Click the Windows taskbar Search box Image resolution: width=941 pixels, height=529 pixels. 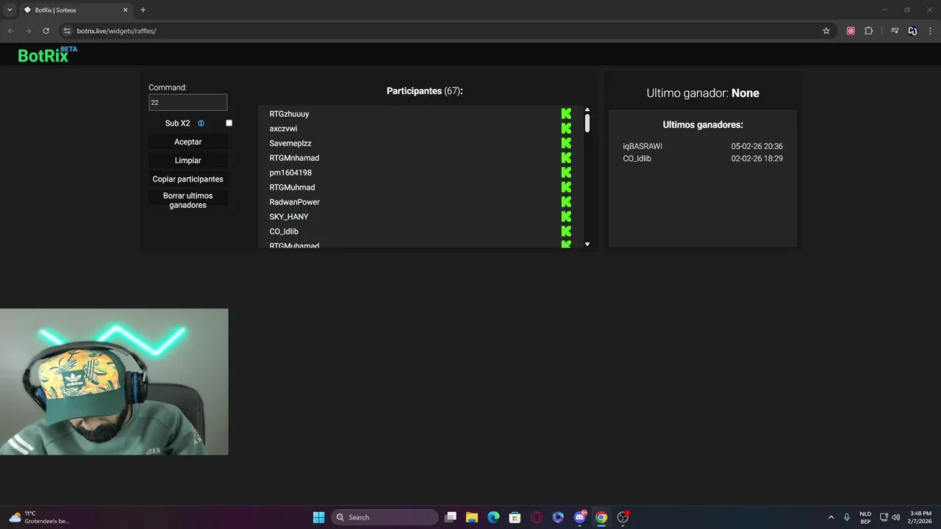(x=384, y=517)
